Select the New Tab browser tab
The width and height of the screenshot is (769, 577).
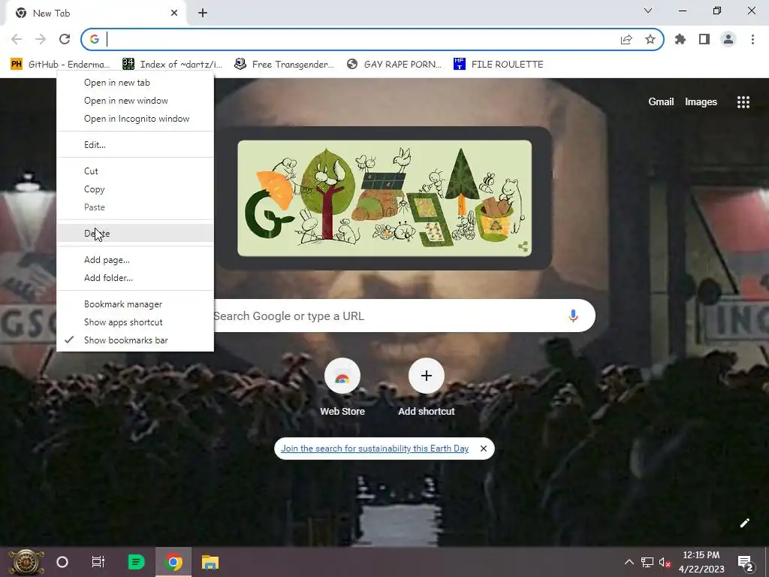click(95, 14)
